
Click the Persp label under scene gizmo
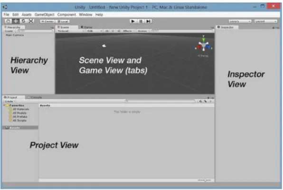(203, 56)
